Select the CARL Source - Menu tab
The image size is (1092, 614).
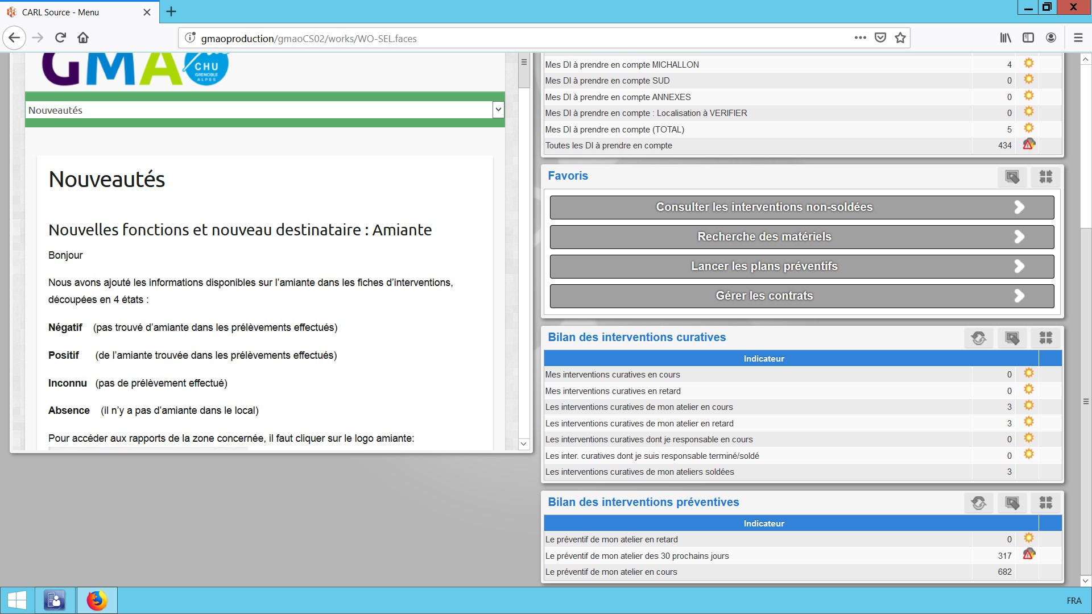pos(61,12)
